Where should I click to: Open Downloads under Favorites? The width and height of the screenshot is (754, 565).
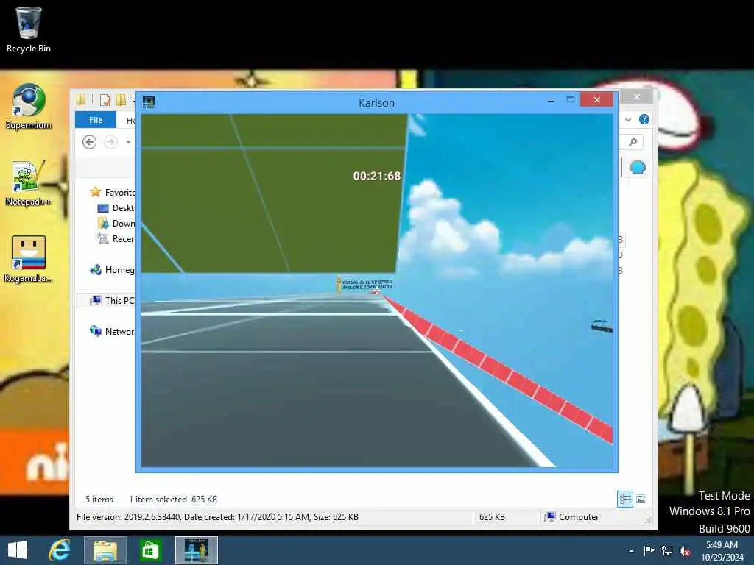tap(117, 224)
